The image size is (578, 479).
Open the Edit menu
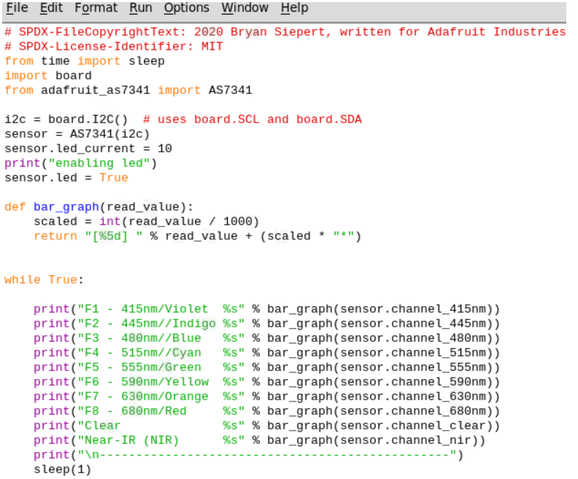tap(51, 8)
